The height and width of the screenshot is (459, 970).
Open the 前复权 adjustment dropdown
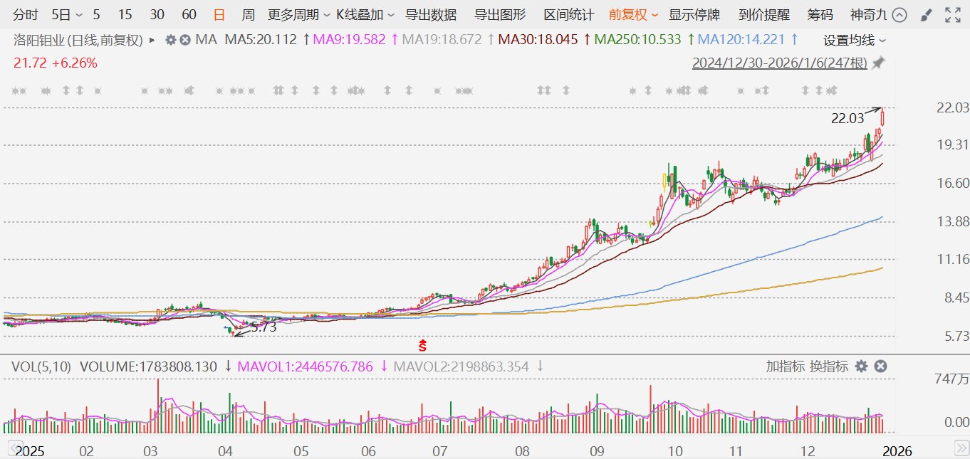click(x=633, y=15)
